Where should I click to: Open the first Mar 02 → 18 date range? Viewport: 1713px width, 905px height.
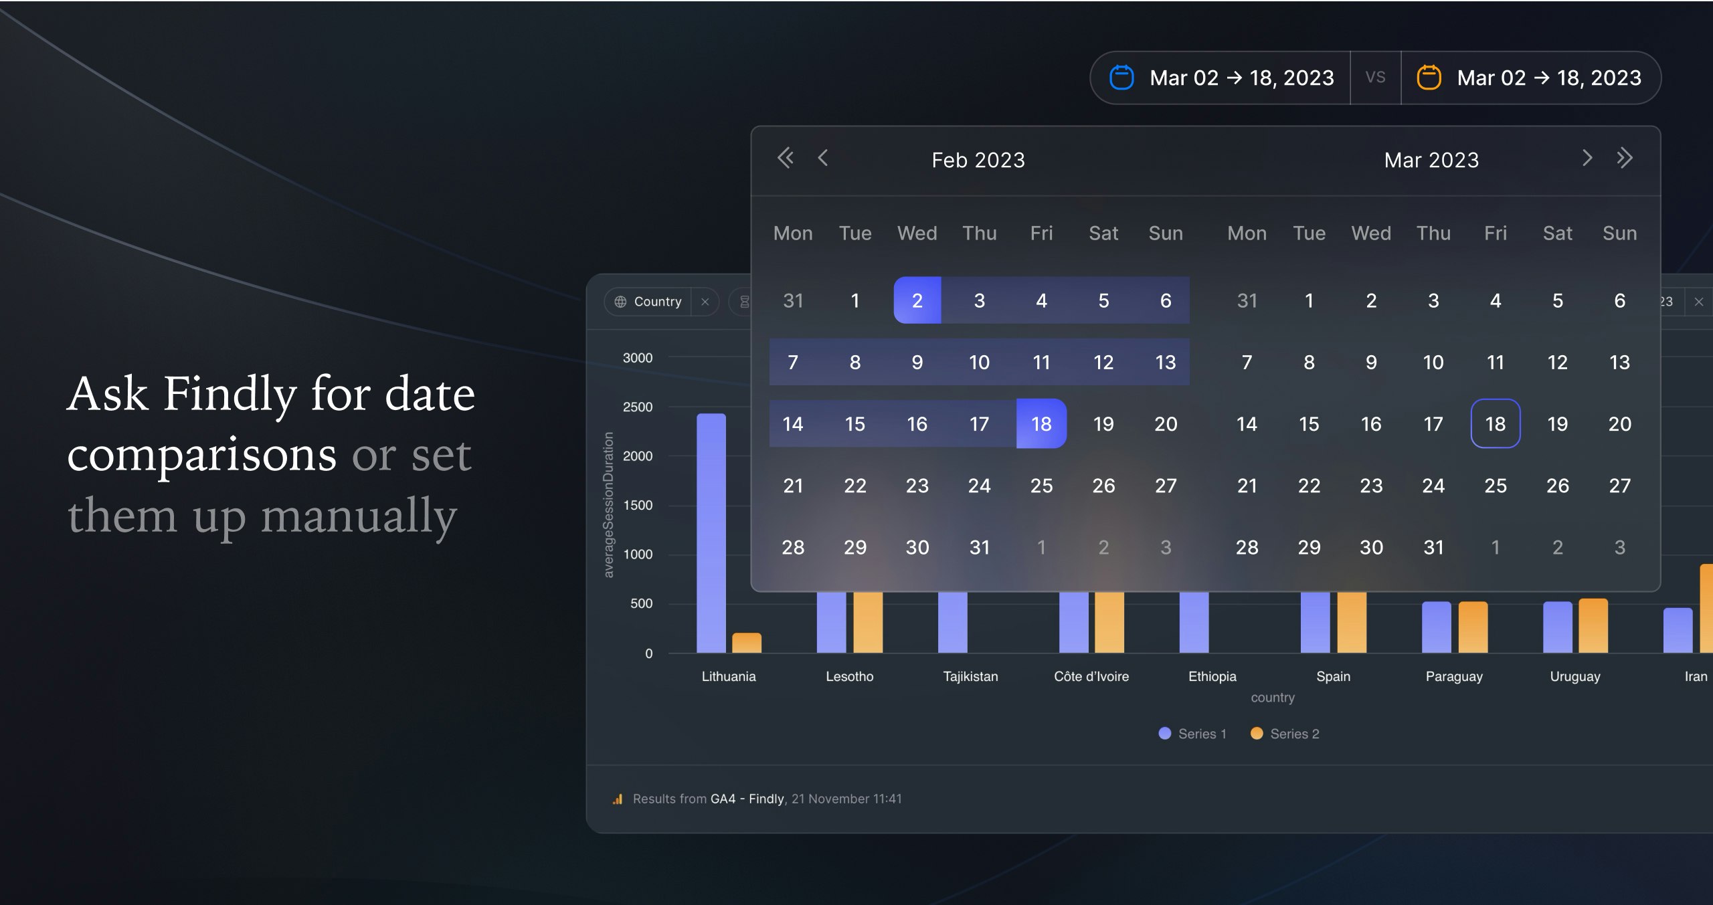tap(1241, 78)
